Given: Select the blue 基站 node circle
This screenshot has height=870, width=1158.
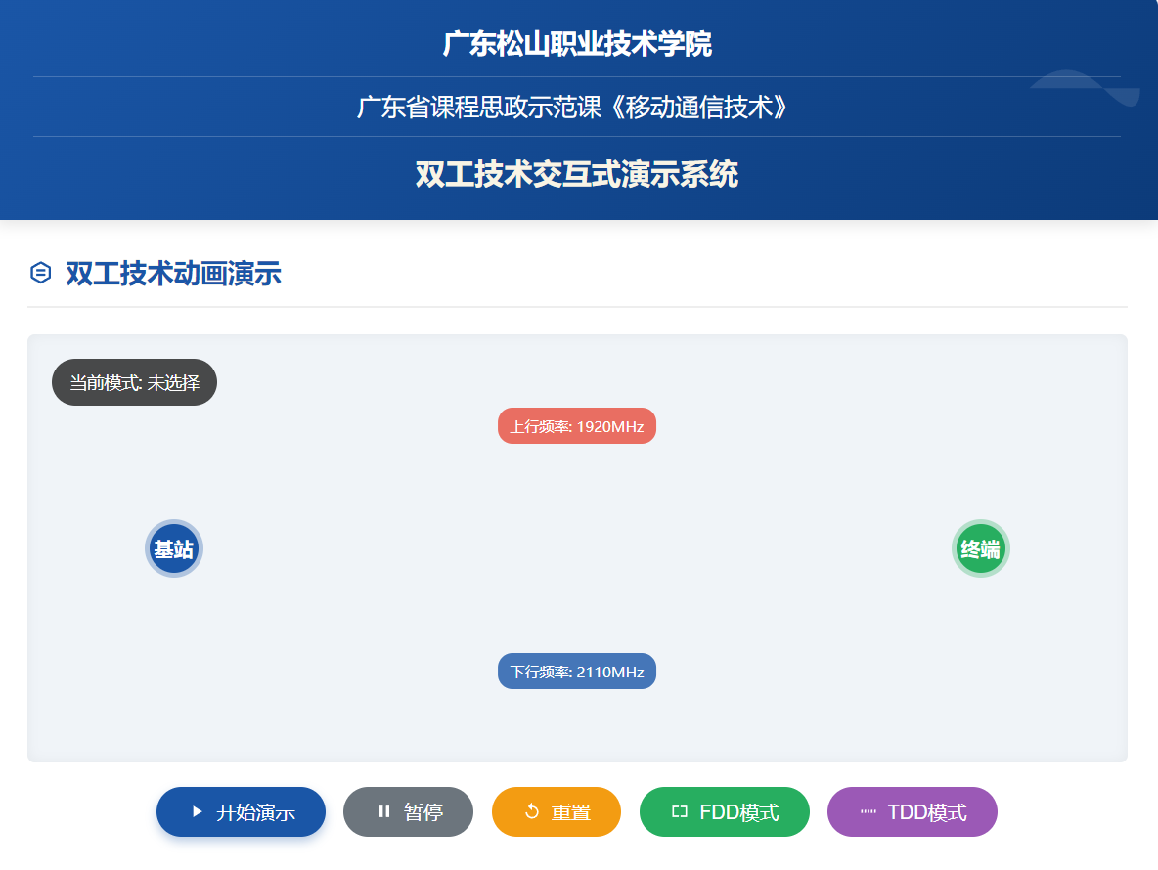Looking at the screenshot, I should 174,548.
